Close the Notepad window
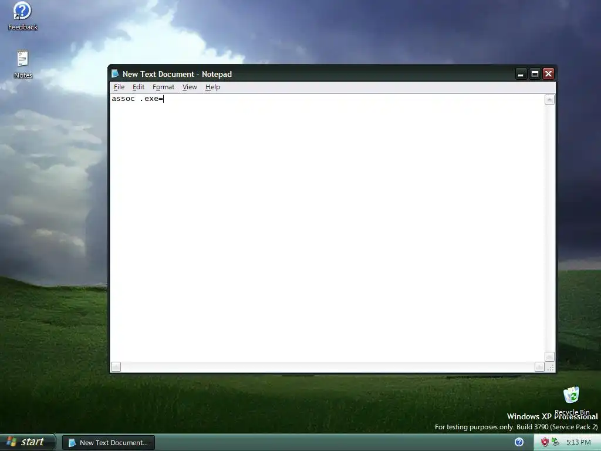The width and height of the screenshot is (601, 451). 549,74
